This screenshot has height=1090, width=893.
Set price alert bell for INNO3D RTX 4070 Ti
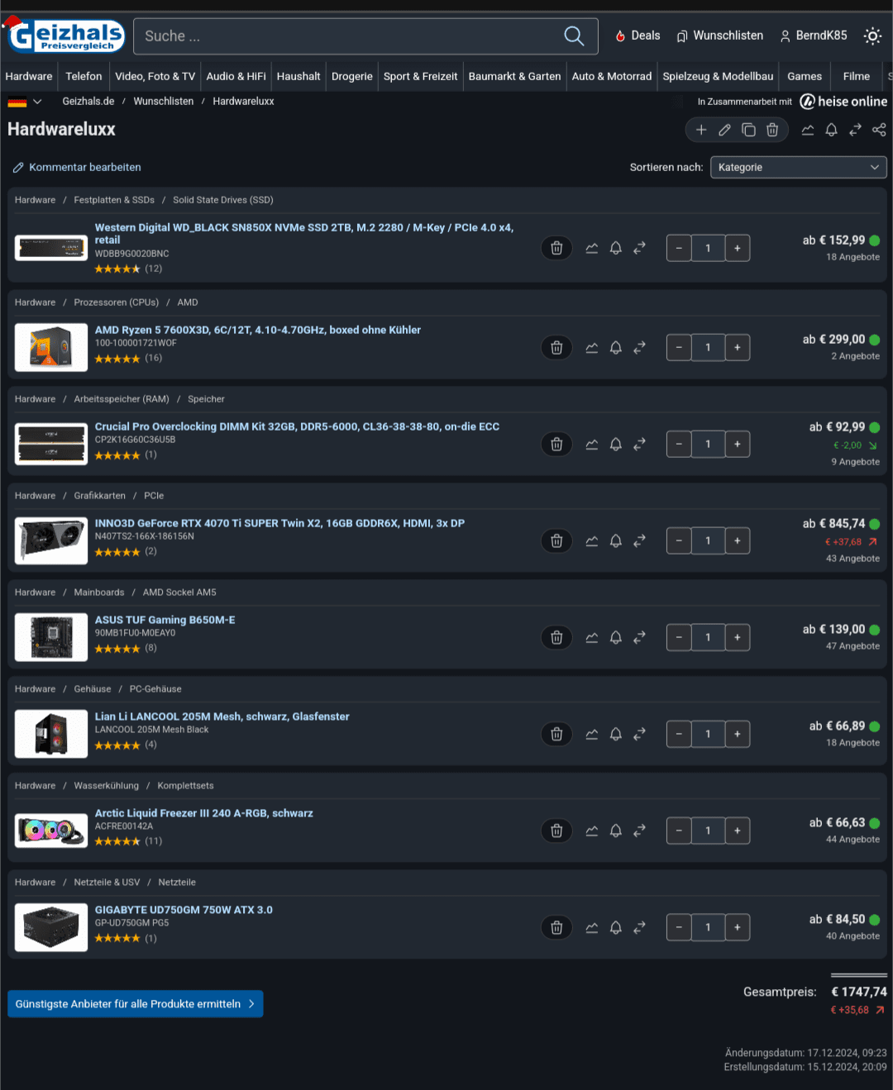[616, 540]
